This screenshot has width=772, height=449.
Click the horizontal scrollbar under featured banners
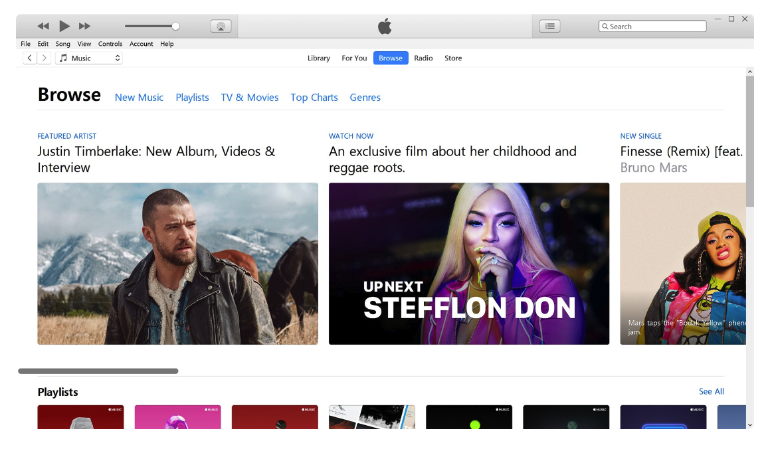(x=98, y=371)
